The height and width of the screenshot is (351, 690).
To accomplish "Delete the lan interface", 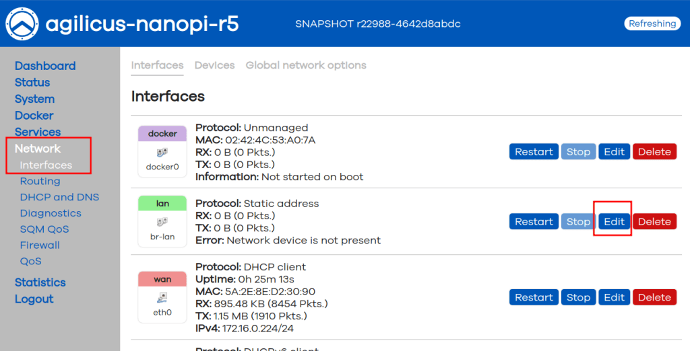I will click(x=654, y=222).
